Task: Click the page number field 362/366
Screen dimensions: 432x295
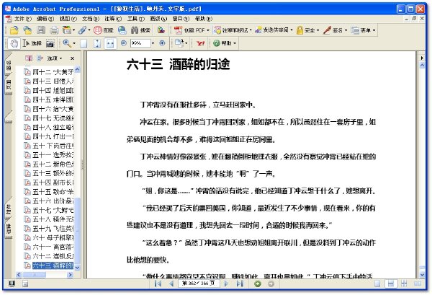Action: tap(199, 283)
